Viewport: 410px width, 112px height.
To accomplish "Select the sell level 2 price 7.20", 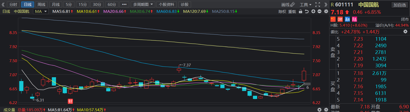I will 358,59.
